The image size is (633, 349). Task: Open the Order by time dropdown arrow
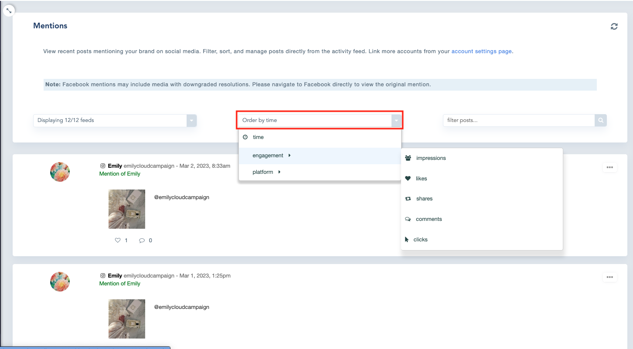pos(396,120)
